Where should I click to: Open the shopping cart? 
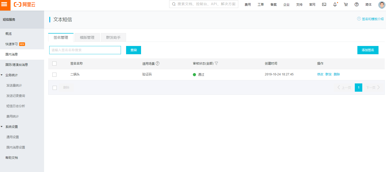pyautogui.click(x=346, y=4)
